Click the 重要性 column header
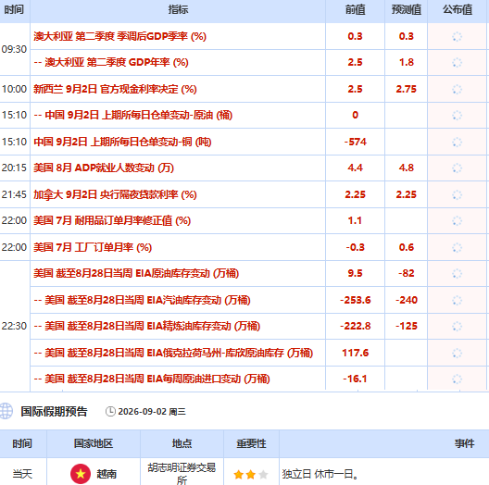Screen dimensions: 489x485 [251, 443]
